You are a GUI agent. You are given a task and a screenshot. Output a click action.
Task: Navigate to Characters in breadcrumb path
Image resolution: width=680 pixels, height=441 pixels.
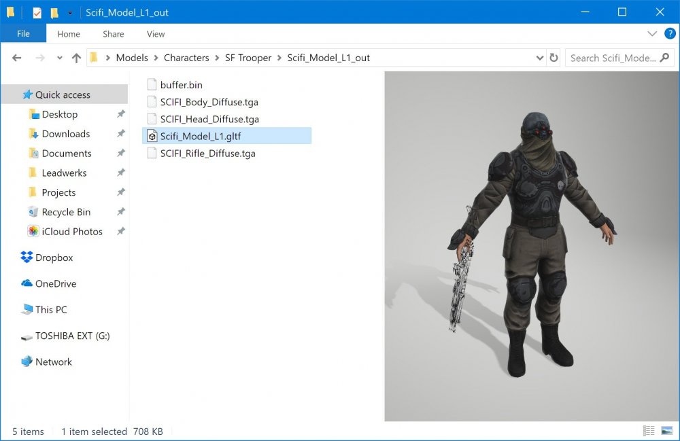point(186,58)
